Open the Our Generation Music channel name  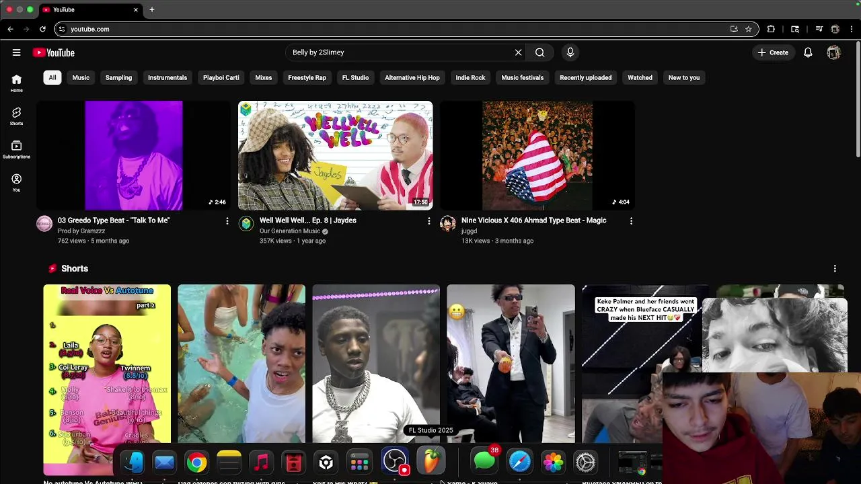pyautogui.click(x=290, y=231)
